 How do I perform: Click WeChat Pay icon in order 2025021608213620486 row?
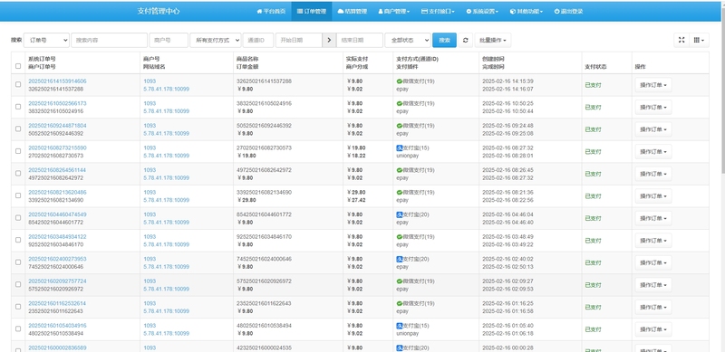point(400,192)
